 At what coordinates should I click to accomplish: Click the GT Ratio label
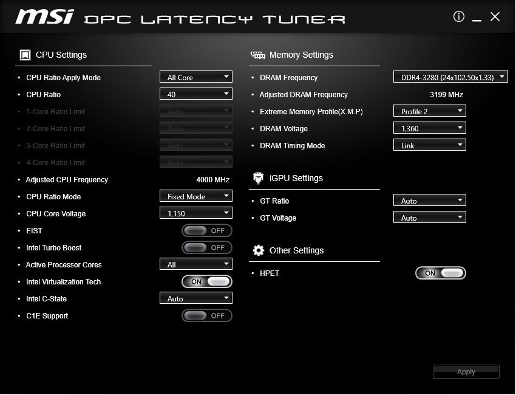tap(274, 201)
